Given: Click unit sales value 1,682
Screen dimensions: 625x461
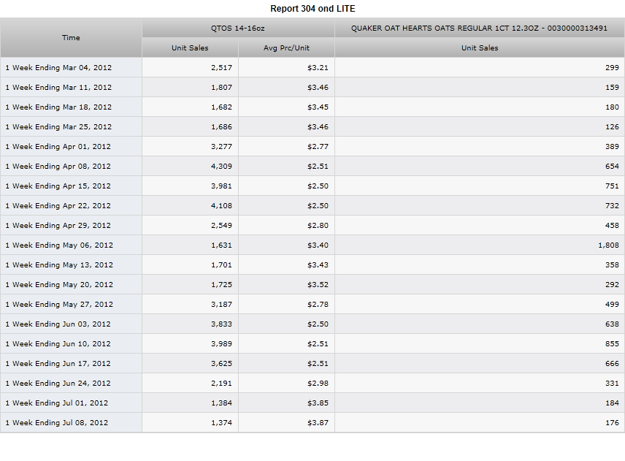Looking at the screenshot, I should point(222,107).
